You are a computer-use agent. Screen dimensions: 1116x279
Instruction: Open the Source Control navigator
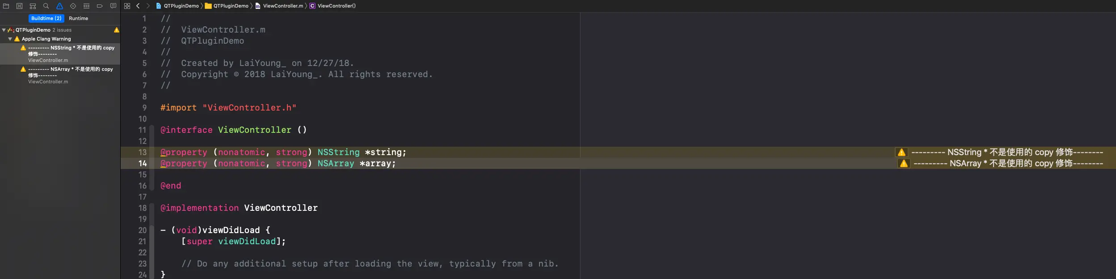pyautogui.click(x=19, y=6)
